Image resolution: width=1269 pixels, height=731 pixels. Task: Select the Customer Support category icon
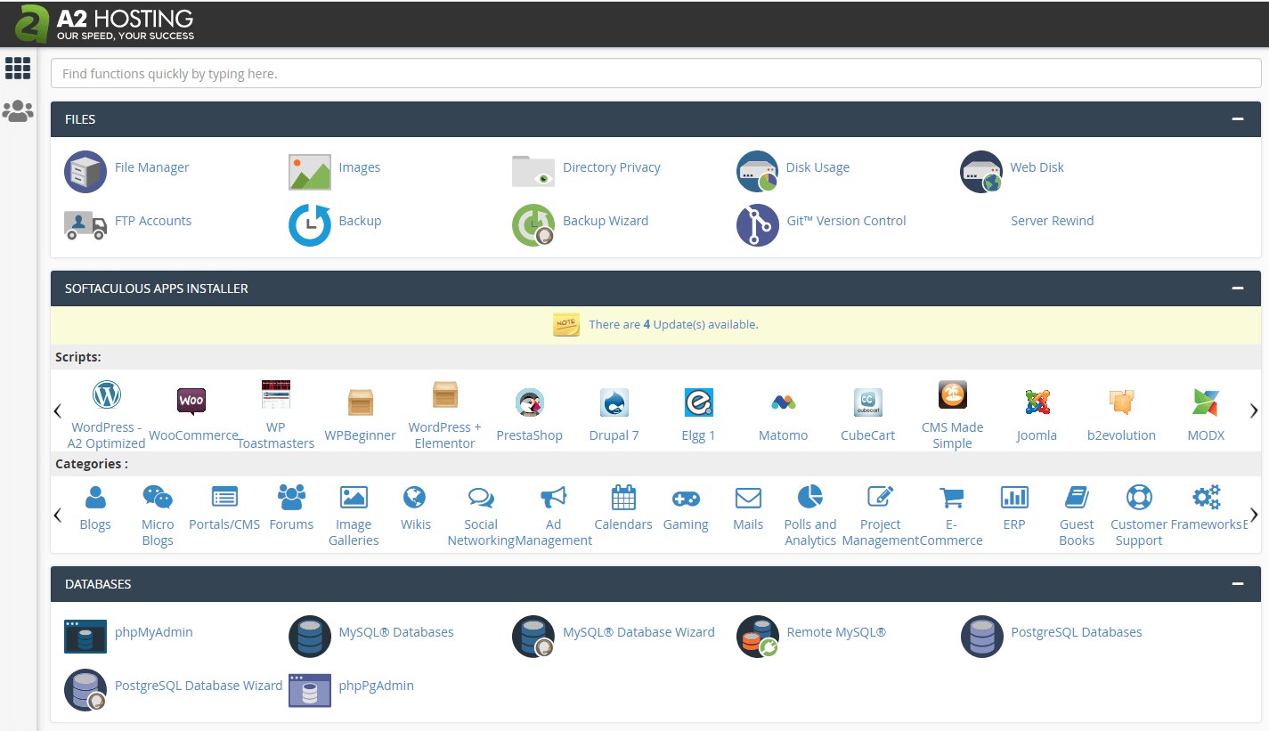click(x=1139, y=497)
